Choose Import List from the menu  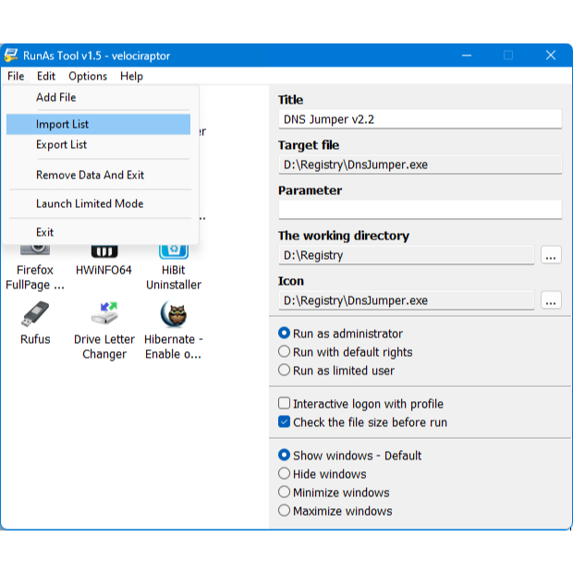(x=99, y=124)
